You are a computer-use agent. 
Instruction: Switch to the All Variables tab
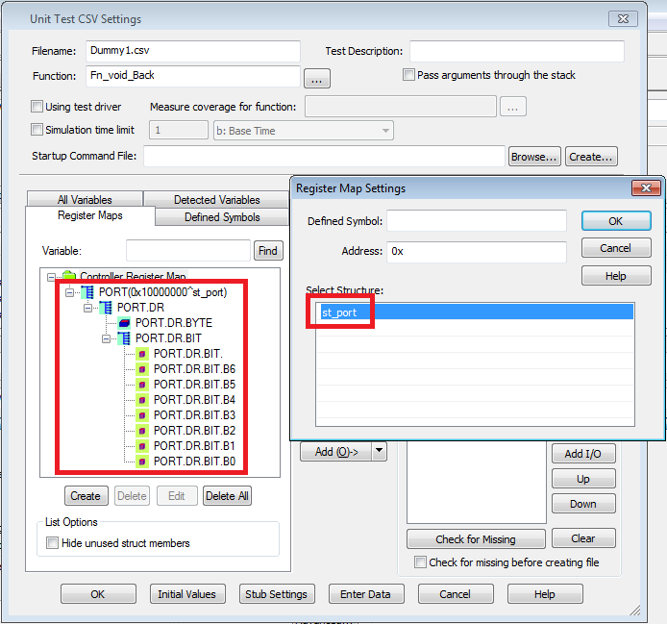pos(85,199)
